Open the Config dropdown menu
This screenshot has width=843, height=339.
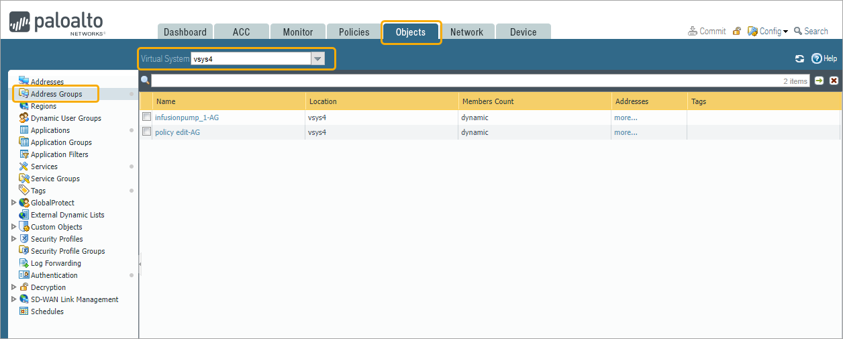[x=769, y=32]
